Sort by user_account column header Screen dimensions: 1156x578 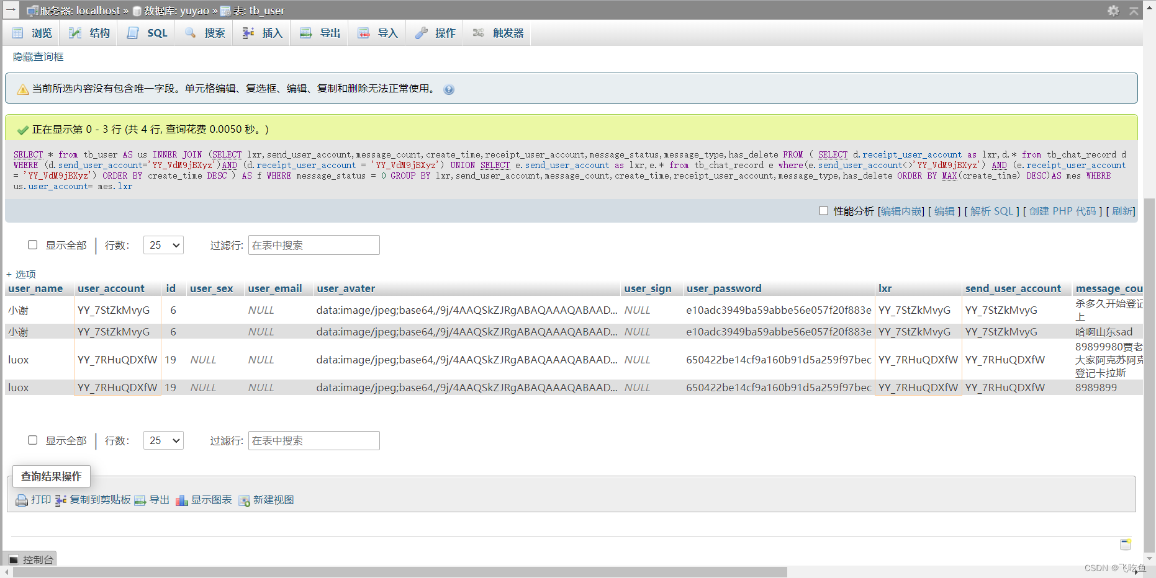111,288
